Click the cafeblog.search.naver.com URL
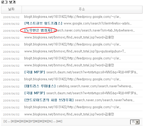The height and width of the screenshot is (126, 143). (95, 86)
